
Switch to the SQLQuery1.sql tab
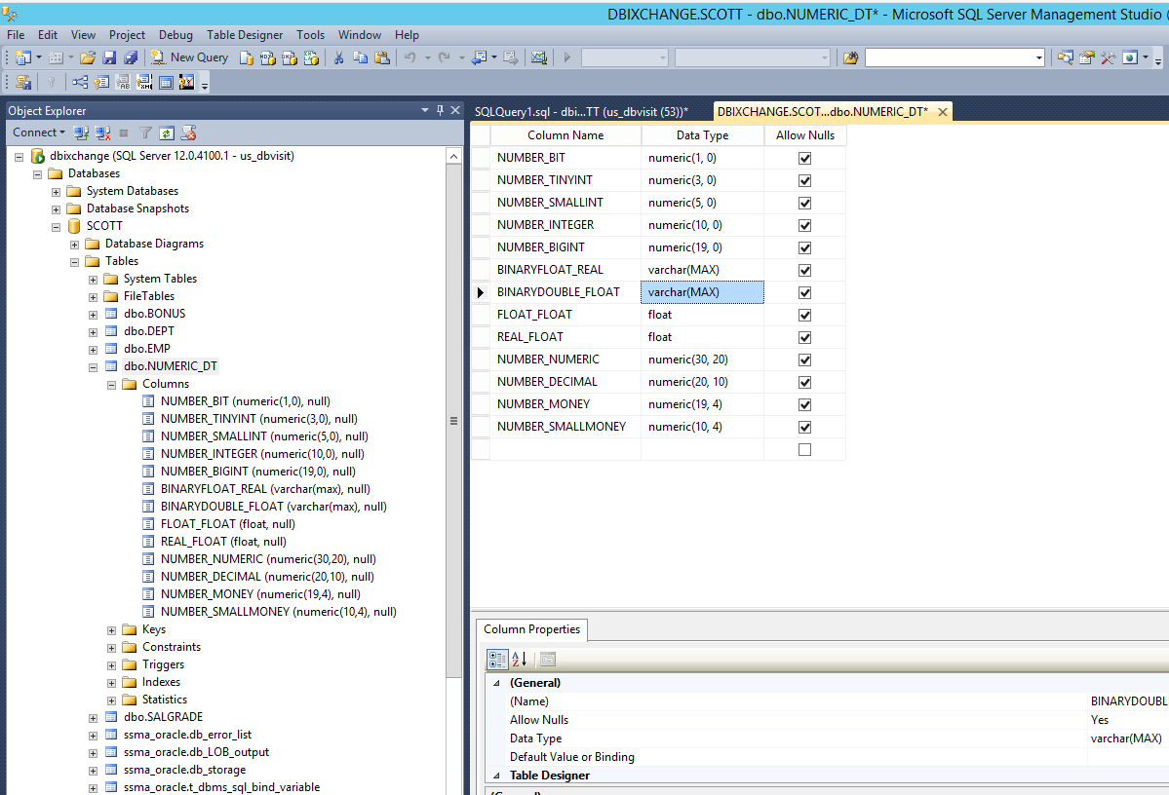pos(581,112)
